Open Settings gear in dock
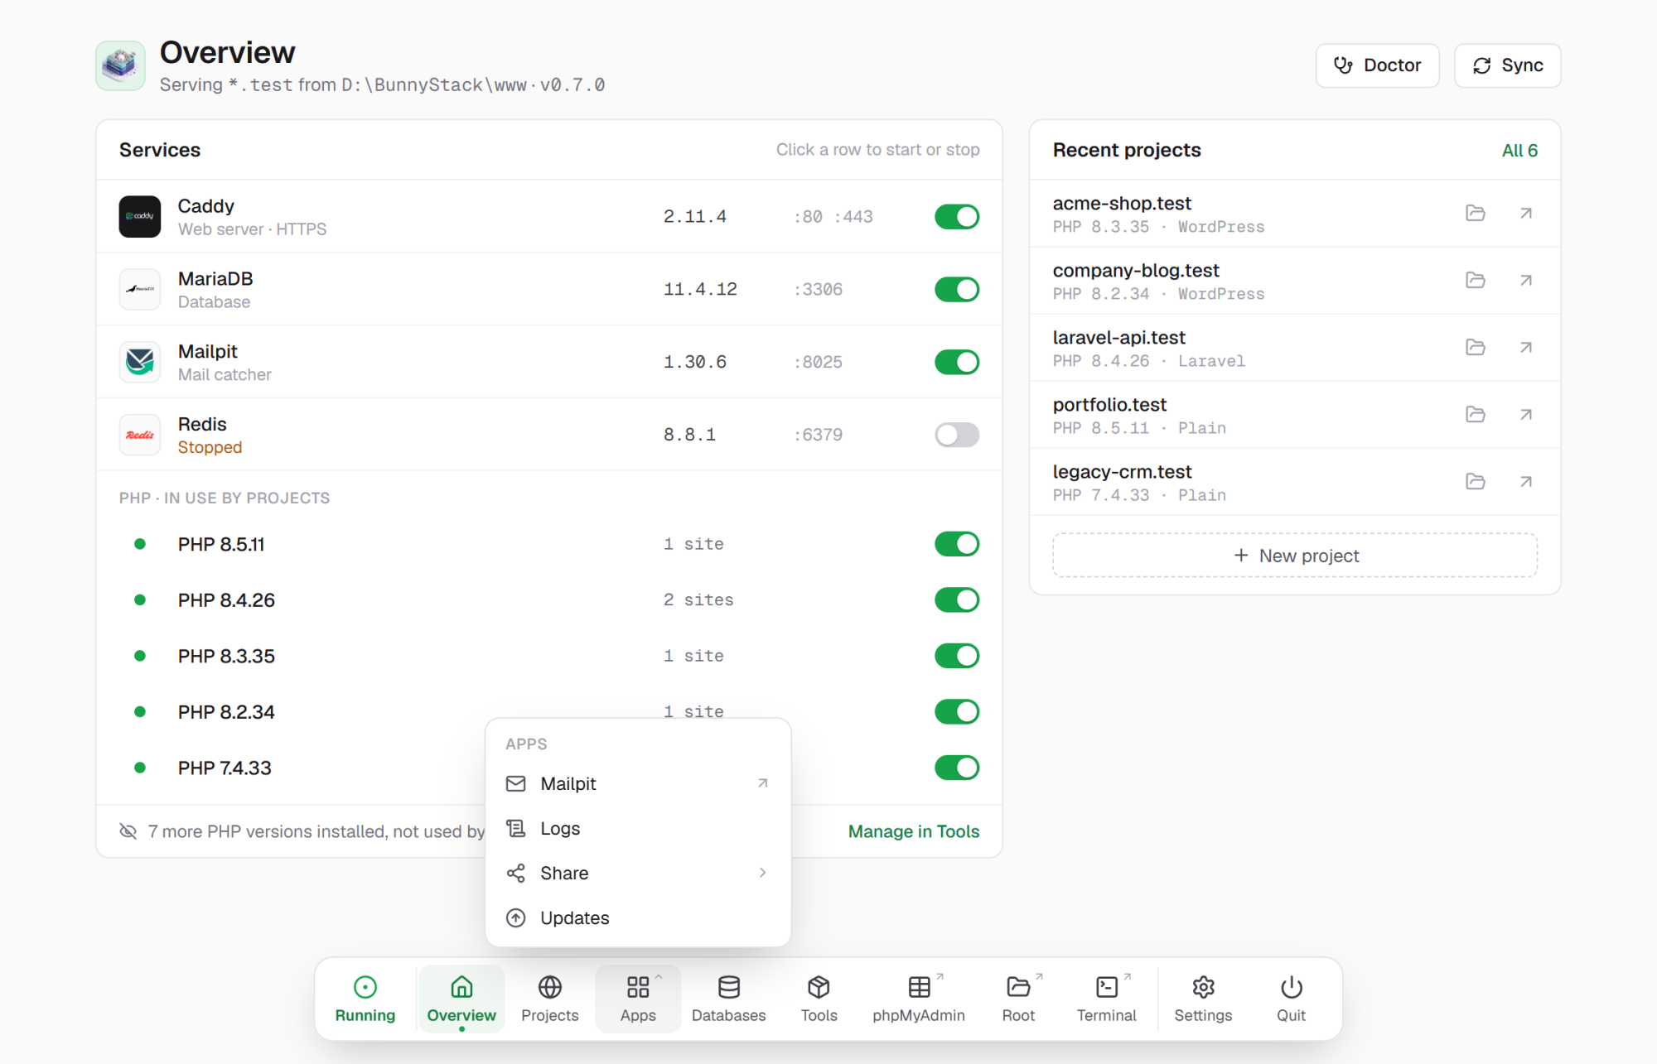 1203,999
